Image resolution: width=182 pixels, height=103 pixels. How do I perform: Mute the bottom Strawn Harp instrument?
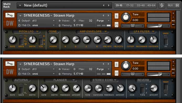[x=116, y=73]
